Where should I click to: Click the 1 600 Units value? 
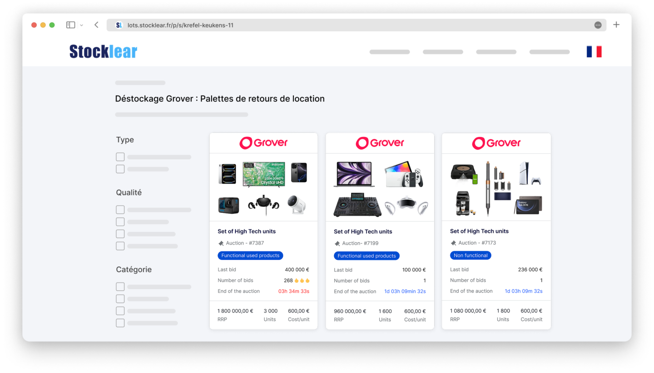[385, 311]
